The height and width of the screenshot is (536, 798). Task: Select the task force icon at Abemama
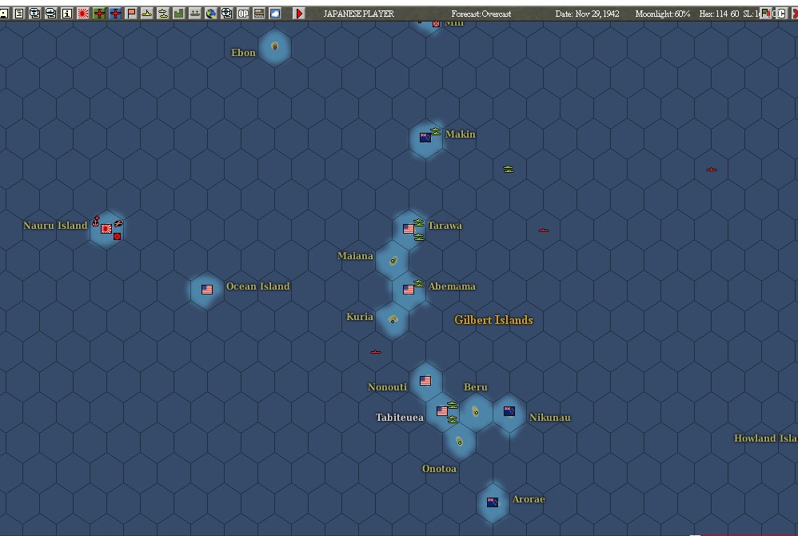click(x=419, y=283)
